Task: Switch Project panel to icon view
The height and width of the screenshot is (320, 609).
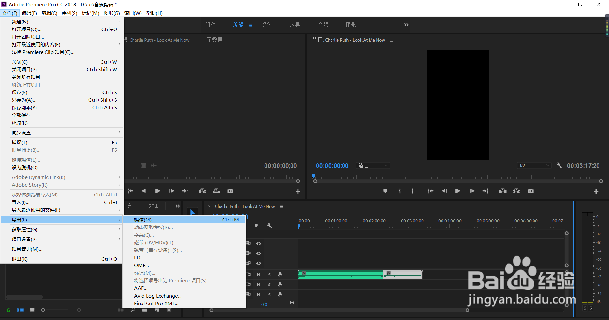Action: click(32, 310)
